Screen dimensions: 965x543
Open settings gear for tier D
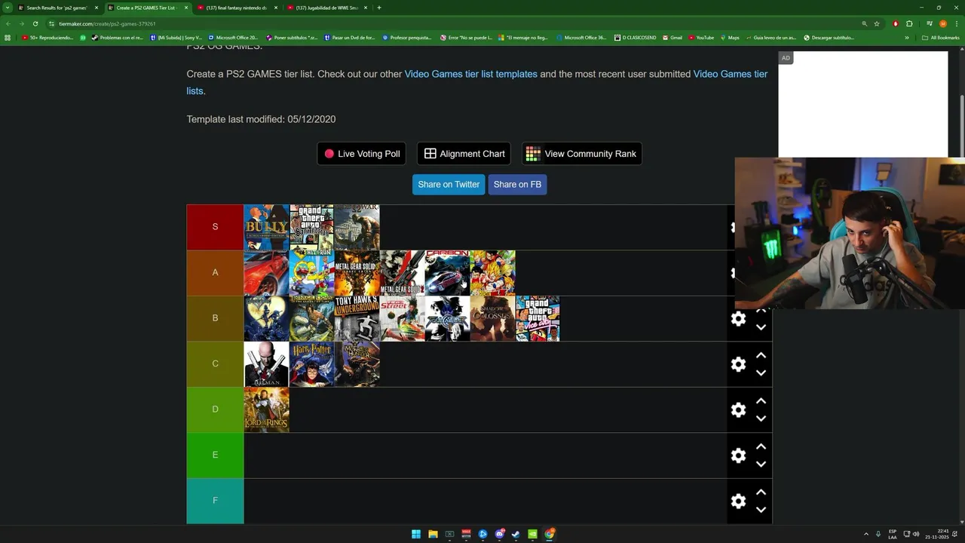[738, 410]
